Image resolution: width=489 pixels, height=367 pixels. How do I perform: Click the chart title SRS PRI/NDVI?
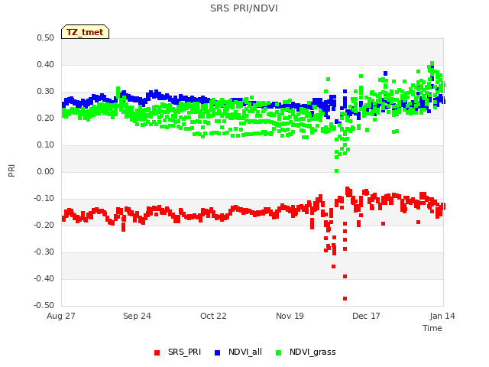point(244,8)
